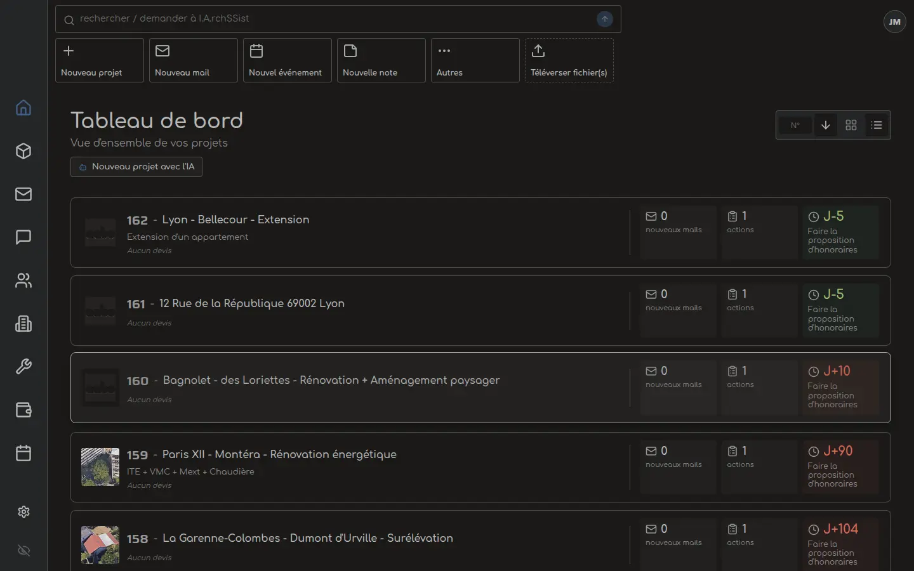Viewport: 914px width, 571px height.
Task: View nouveaux mails for project 158
Action: point(678,544)
